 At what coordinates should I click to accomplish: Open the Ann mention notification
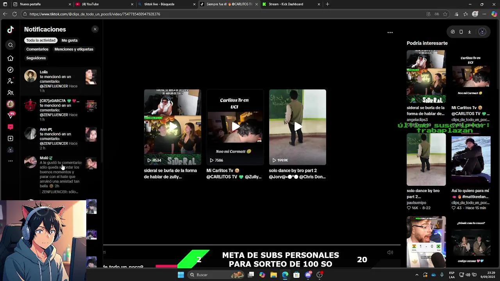[x=61, y=139]
